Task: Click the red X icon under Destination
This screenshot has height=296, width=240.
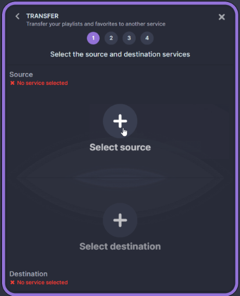Action: click(x=12, y=282)
